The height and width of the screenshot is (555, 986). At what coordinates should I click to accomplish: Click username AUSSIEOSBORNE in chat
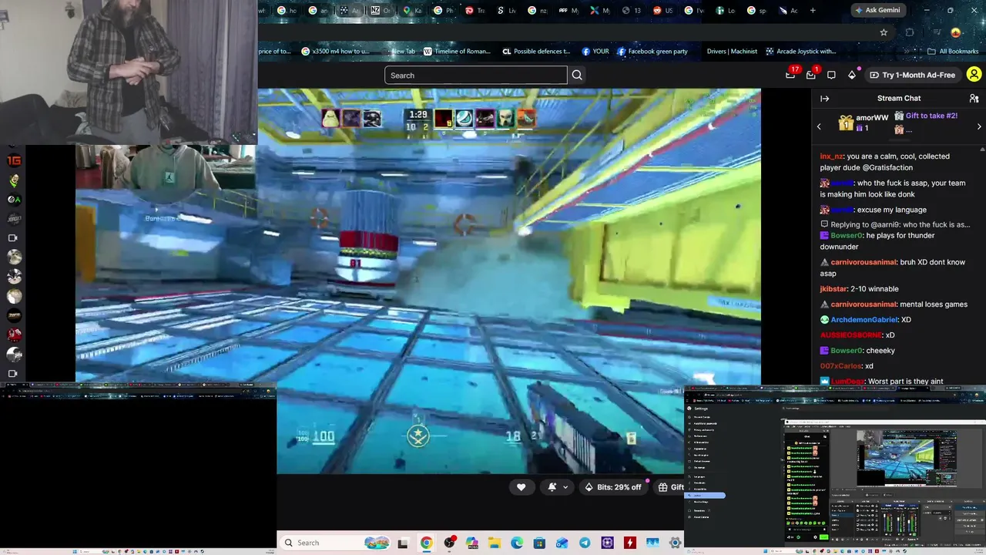(x=850, y=335)
